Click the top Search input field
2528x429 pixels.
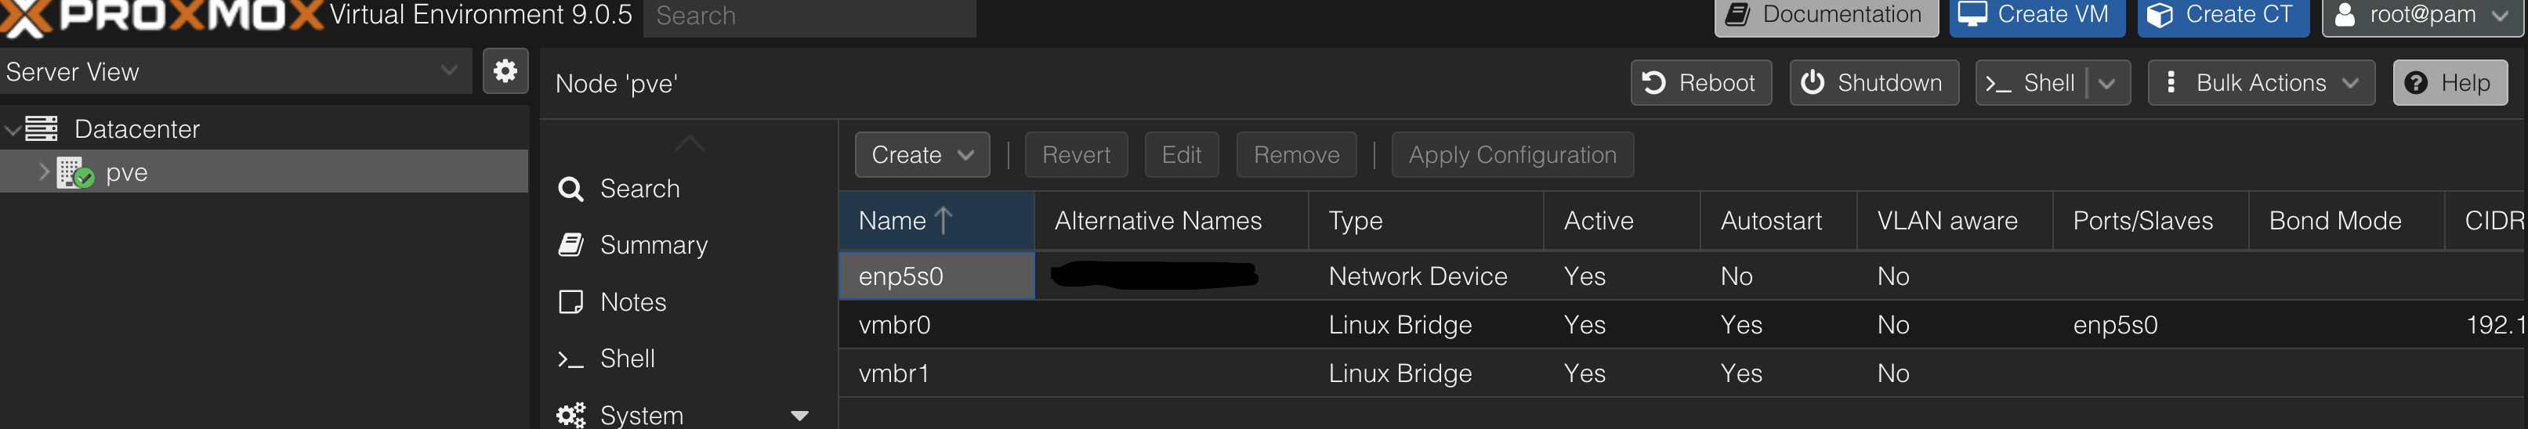pos(809,16)
